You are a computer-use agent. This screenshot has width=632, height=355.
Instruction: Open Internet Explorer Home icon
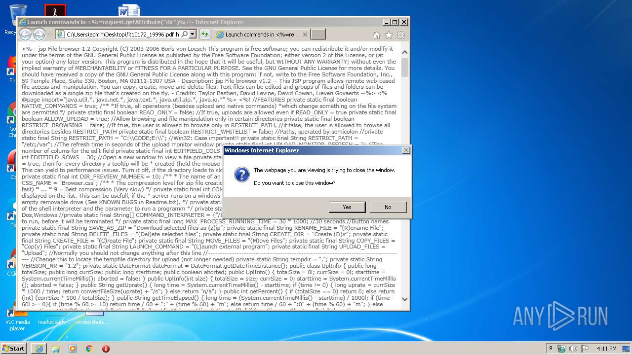tap(377, 35)
